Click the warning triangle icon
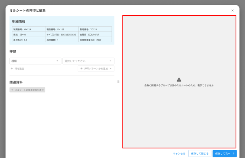 [179, 80]
